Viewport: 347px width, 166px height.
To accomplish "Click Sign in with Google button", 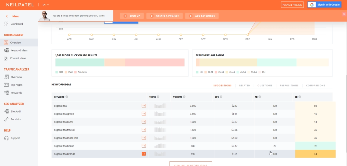I will [325, 5].
